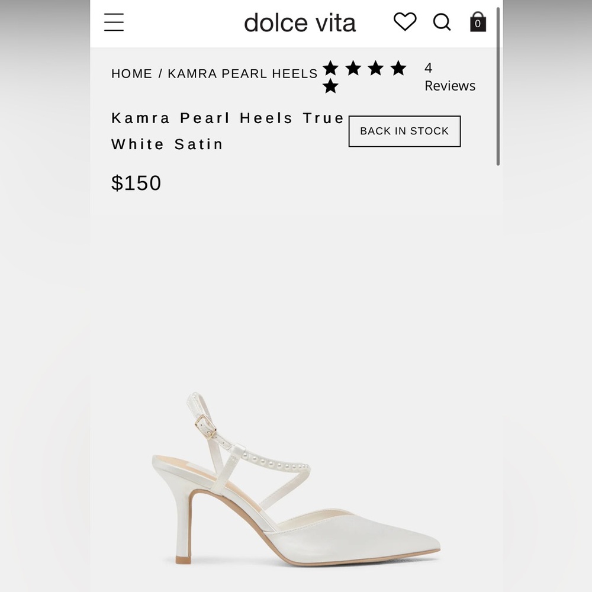
Task: Click the star rating row near Reviews
Action: [x=363, y=67]
